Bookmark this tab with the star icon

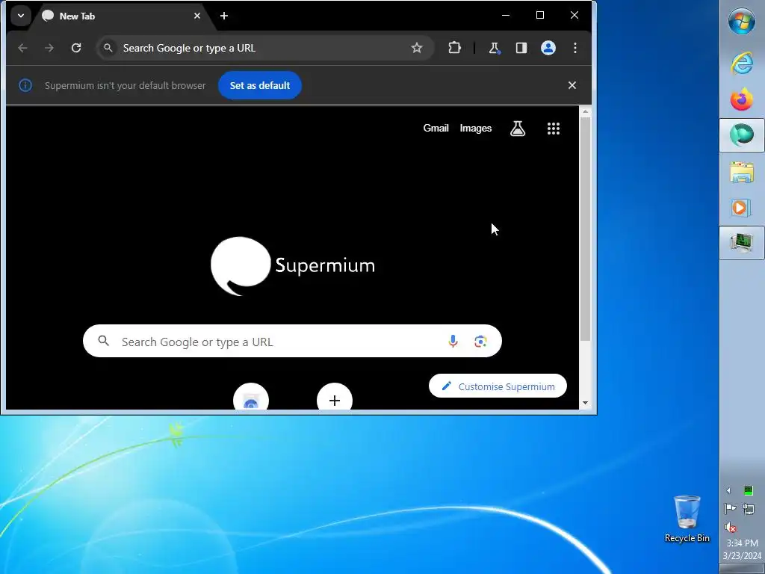pos(417,48)
